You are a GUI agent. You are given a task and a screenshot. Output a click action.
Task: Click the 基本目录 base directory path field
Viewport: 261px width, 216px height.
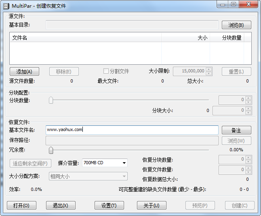(132, 25)
